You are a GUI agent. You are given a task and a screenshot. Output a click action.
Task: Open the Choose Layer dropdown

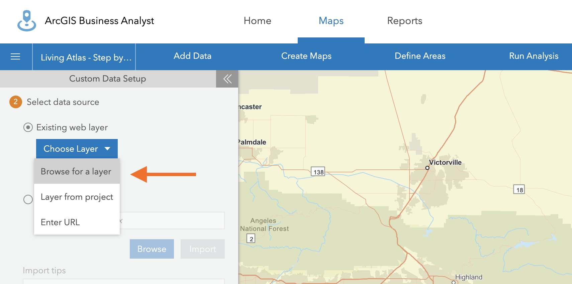(77, 149)
